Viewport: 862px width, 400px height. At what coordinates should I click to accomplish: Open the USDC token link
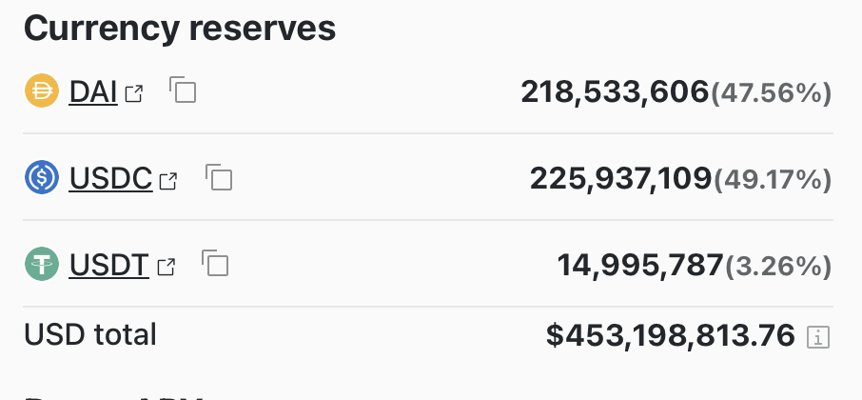tap(110, 178)
